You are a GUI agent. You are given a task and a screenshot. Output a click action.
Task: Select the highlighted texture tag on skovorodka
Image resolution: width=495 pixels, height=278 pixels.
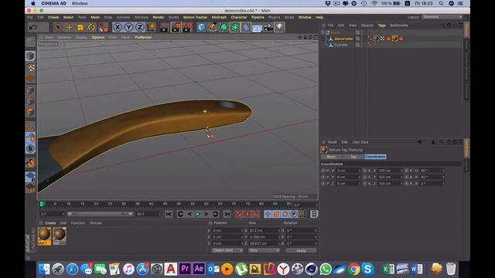394,39
